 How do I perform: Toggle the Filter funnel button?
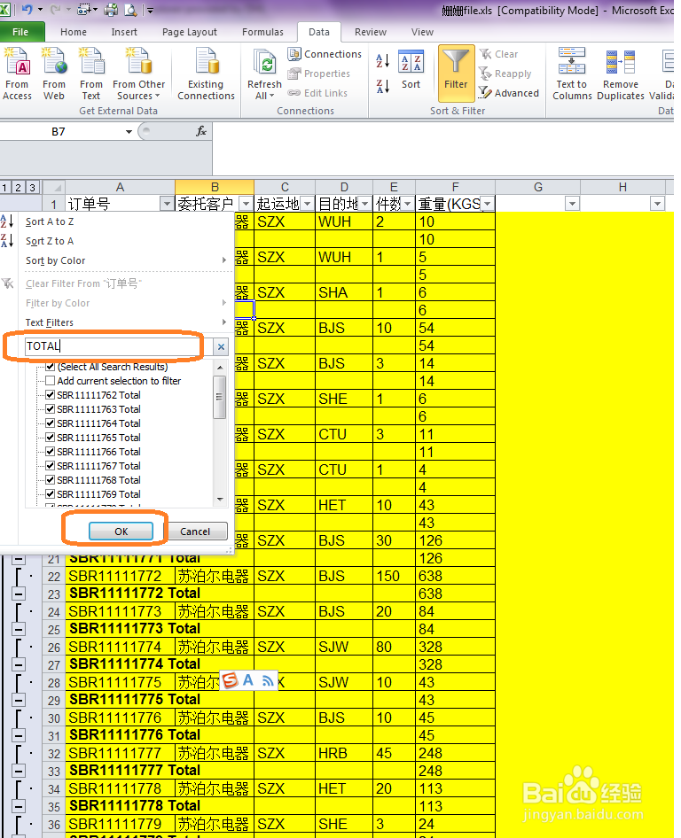(x=457, y=74)
